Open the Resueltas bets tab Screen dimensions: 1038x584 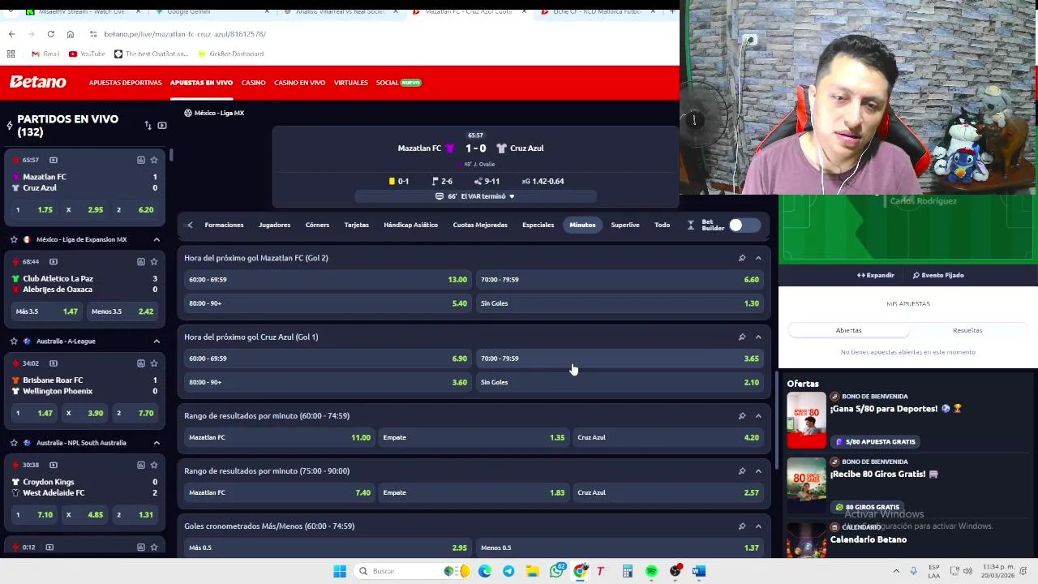coord(967,330)
